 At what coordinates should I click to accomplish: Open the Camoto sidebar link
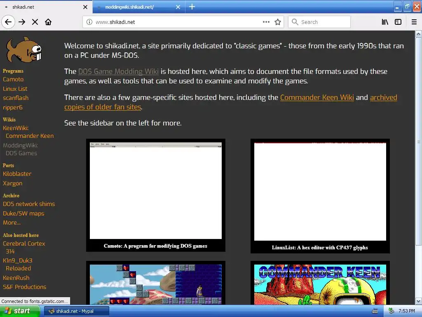13,79
